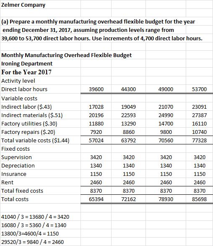Image resolution: width=213 pixels, height=246 pixels.
Task: Select the 53700 direct labor hours cell
Action: point(199,89)
